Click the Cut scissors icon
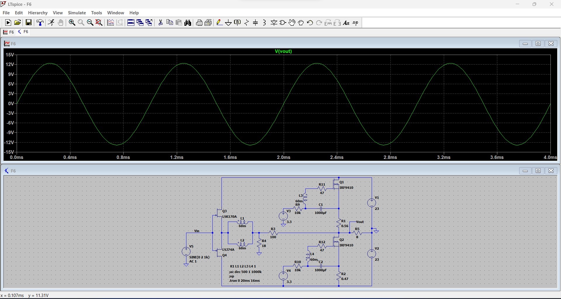Screen dimensions: 561x299 (x=160, y=23)
